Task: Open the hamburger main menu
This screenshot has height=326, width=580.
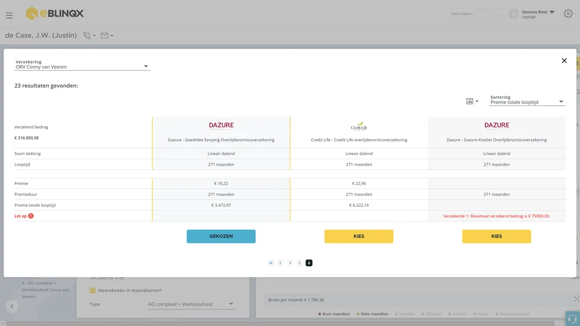Action: pos(9,15)
